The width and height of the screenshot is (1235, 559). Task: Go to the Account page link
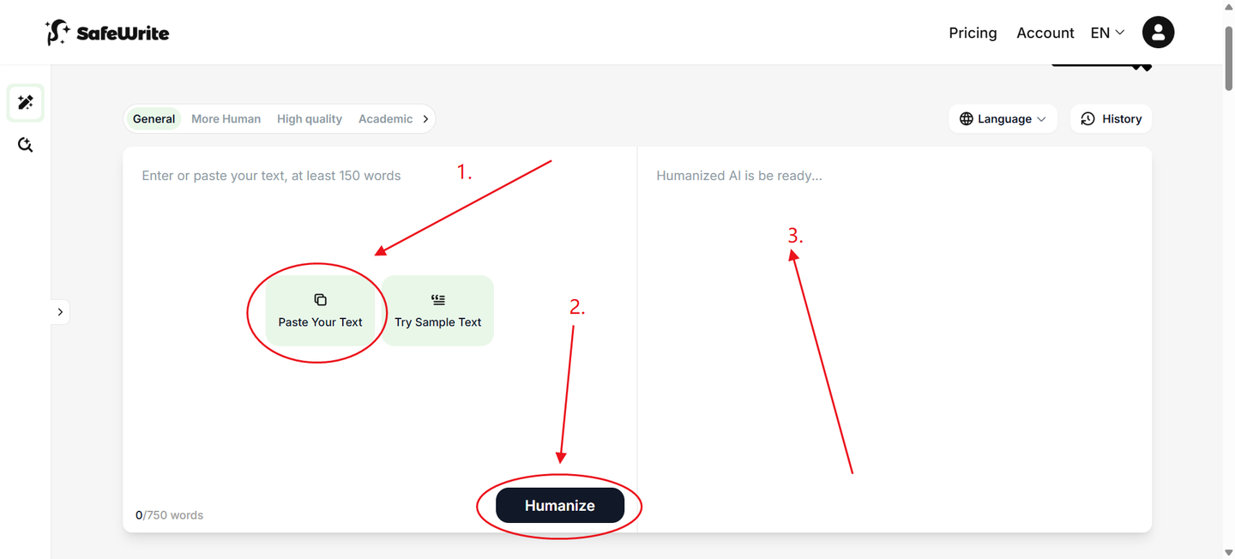click(x=1045, y=33)
